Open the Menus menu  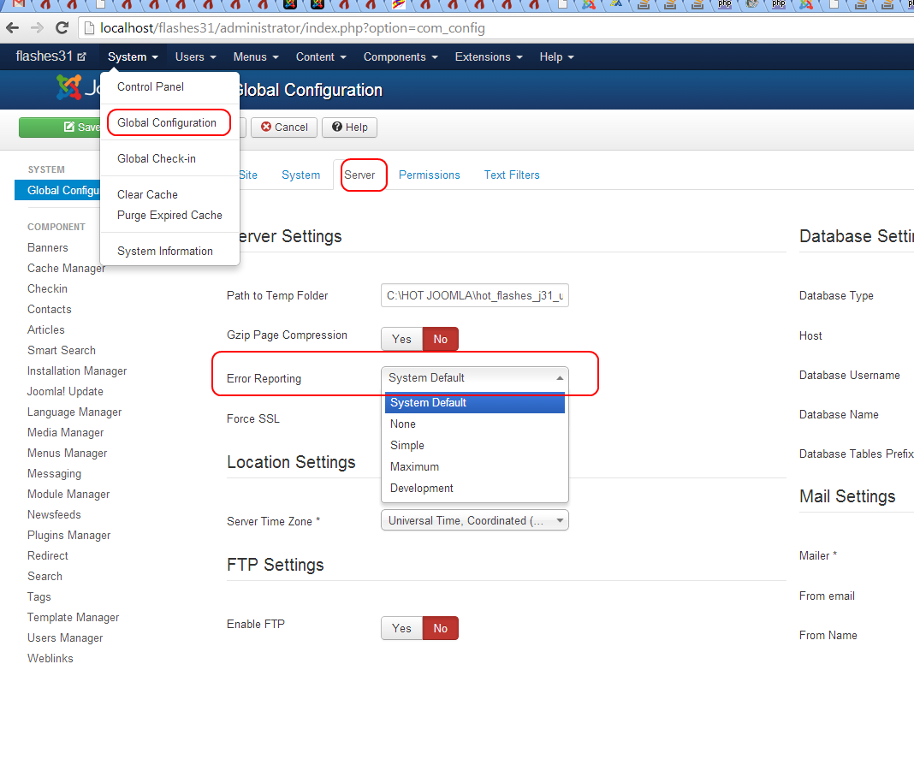tap(255, 56)
